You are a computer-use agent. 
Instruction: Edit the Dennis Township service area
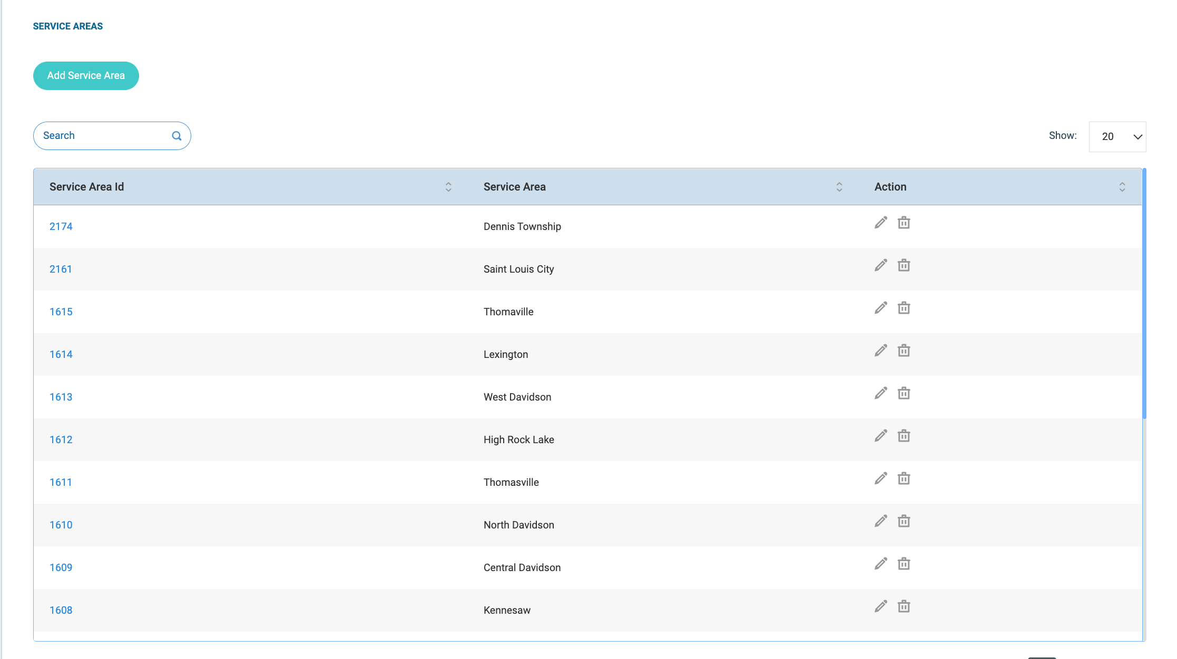pyautogui.click(x=880, y=223)
